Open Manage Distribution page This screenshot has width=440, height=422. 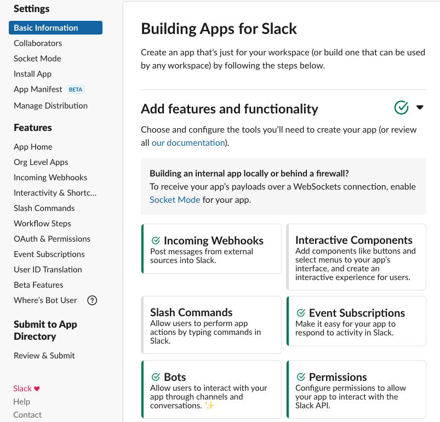pyautogui.click(x=50, y=106)
